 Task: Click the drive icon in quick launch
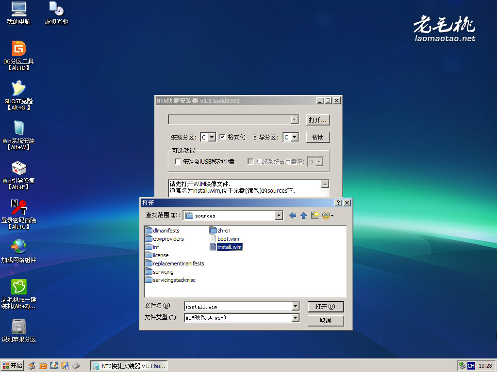76,366
